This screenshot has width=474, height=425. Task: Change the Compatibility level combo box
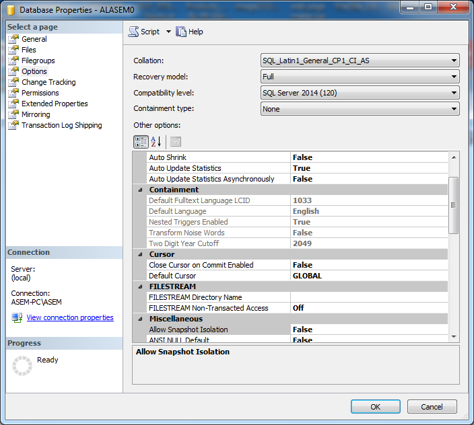[360, 93]
